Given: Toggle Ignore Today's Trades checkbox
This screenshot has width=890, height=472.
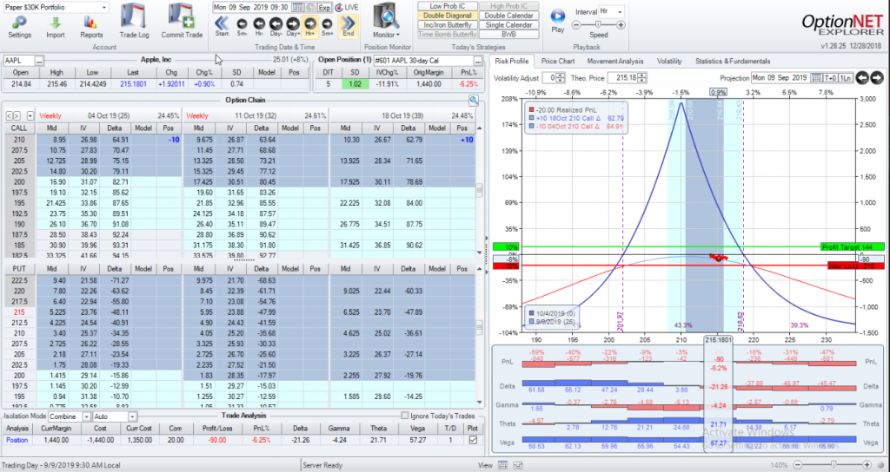Looking at the screenshot, I should 405,416.
